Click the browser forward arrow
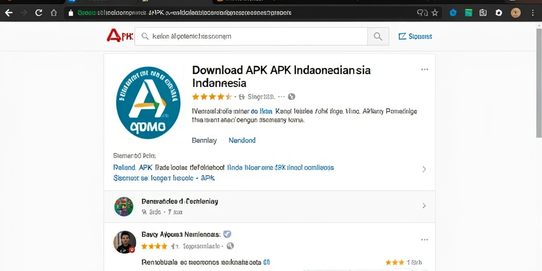The width and height of the screenshot is (542, 271). pos(24,13)
